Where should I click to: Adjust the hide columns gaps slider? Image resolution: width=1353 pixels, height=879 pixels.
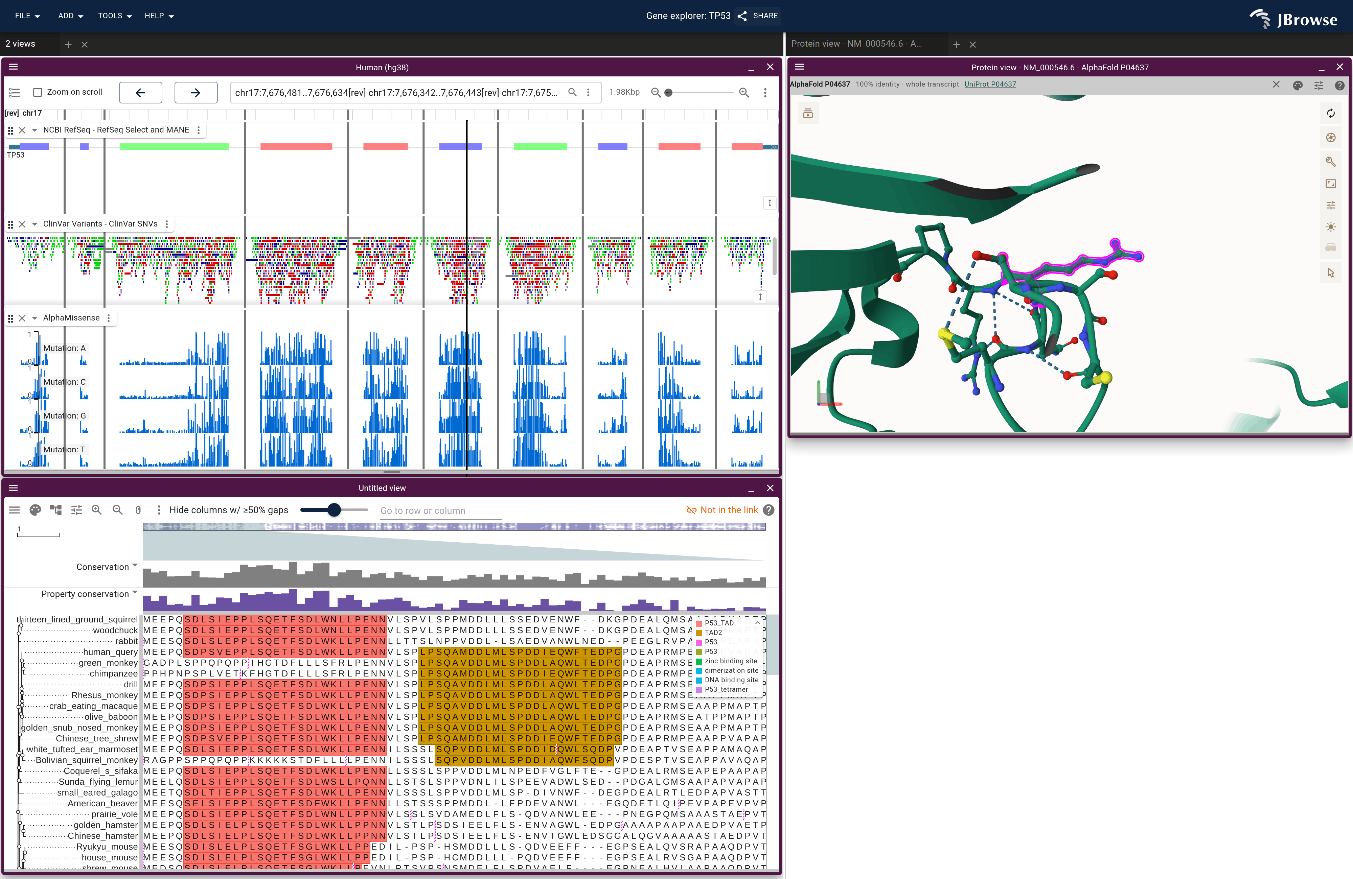(334, 510)
